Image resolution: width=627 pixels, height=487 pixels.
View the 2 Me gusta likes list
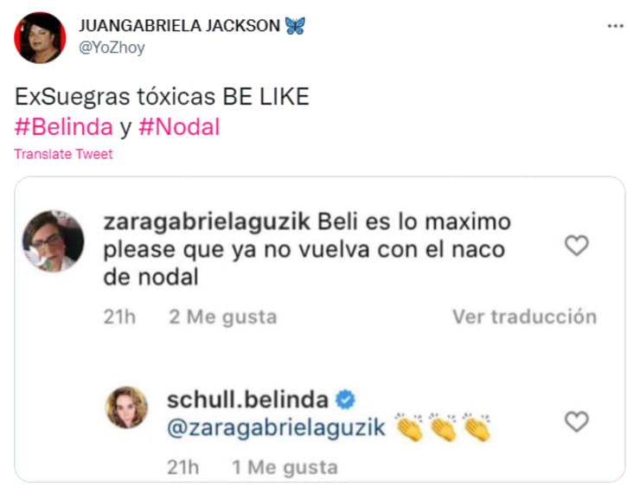[223, 317]
